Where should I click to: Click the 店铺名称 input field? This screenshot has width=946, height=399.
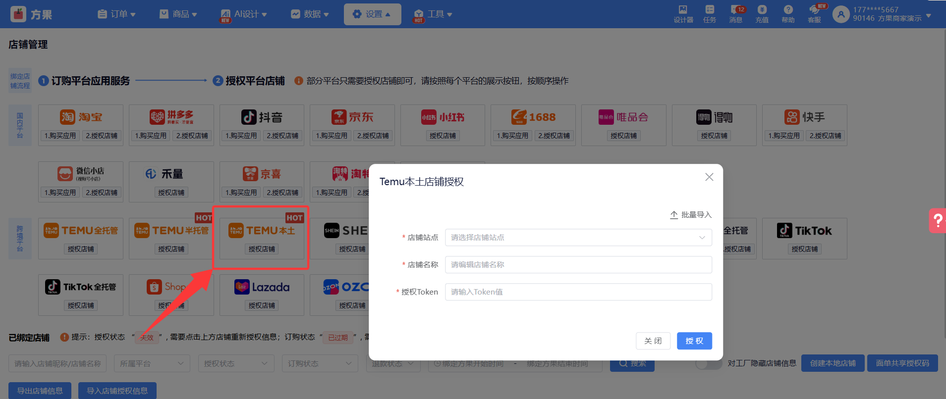(578, 265)
